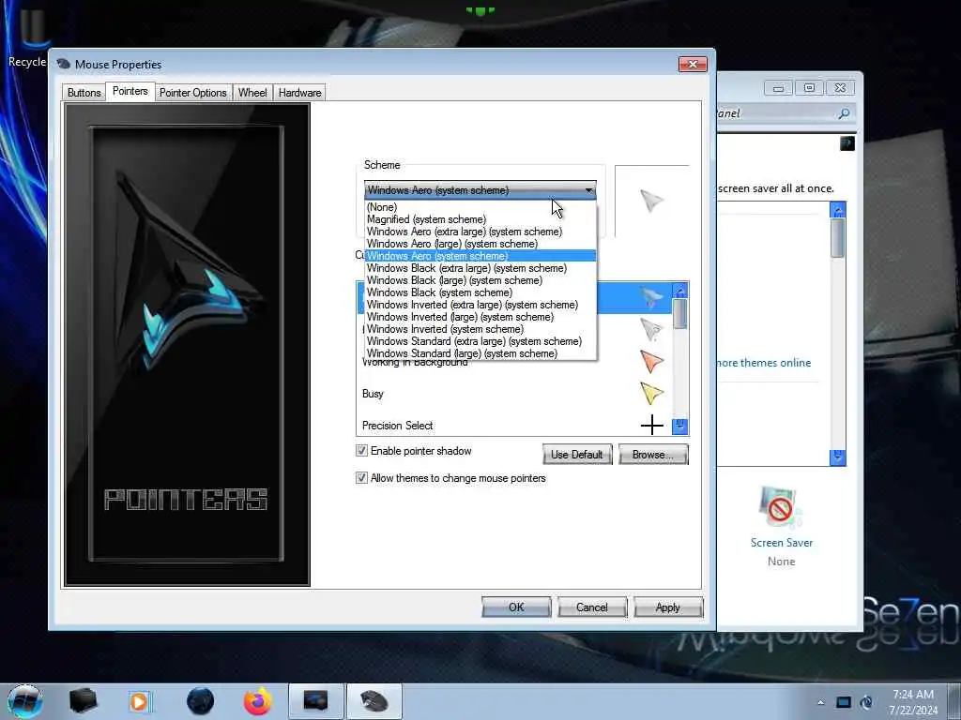Click pointer list scroll-up arrow

pyautogui.click(x=679, y=291)
